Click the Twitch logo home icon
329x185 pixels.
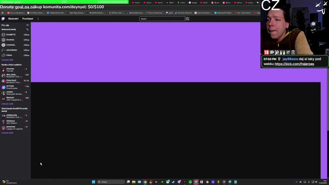click(x=3, y=19)
